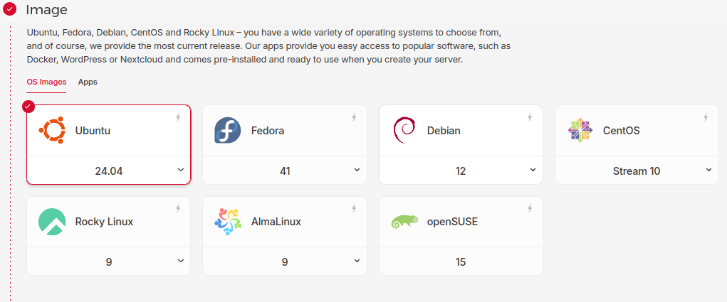Open the Fedora 41 version dropdown

click(357, 171)
